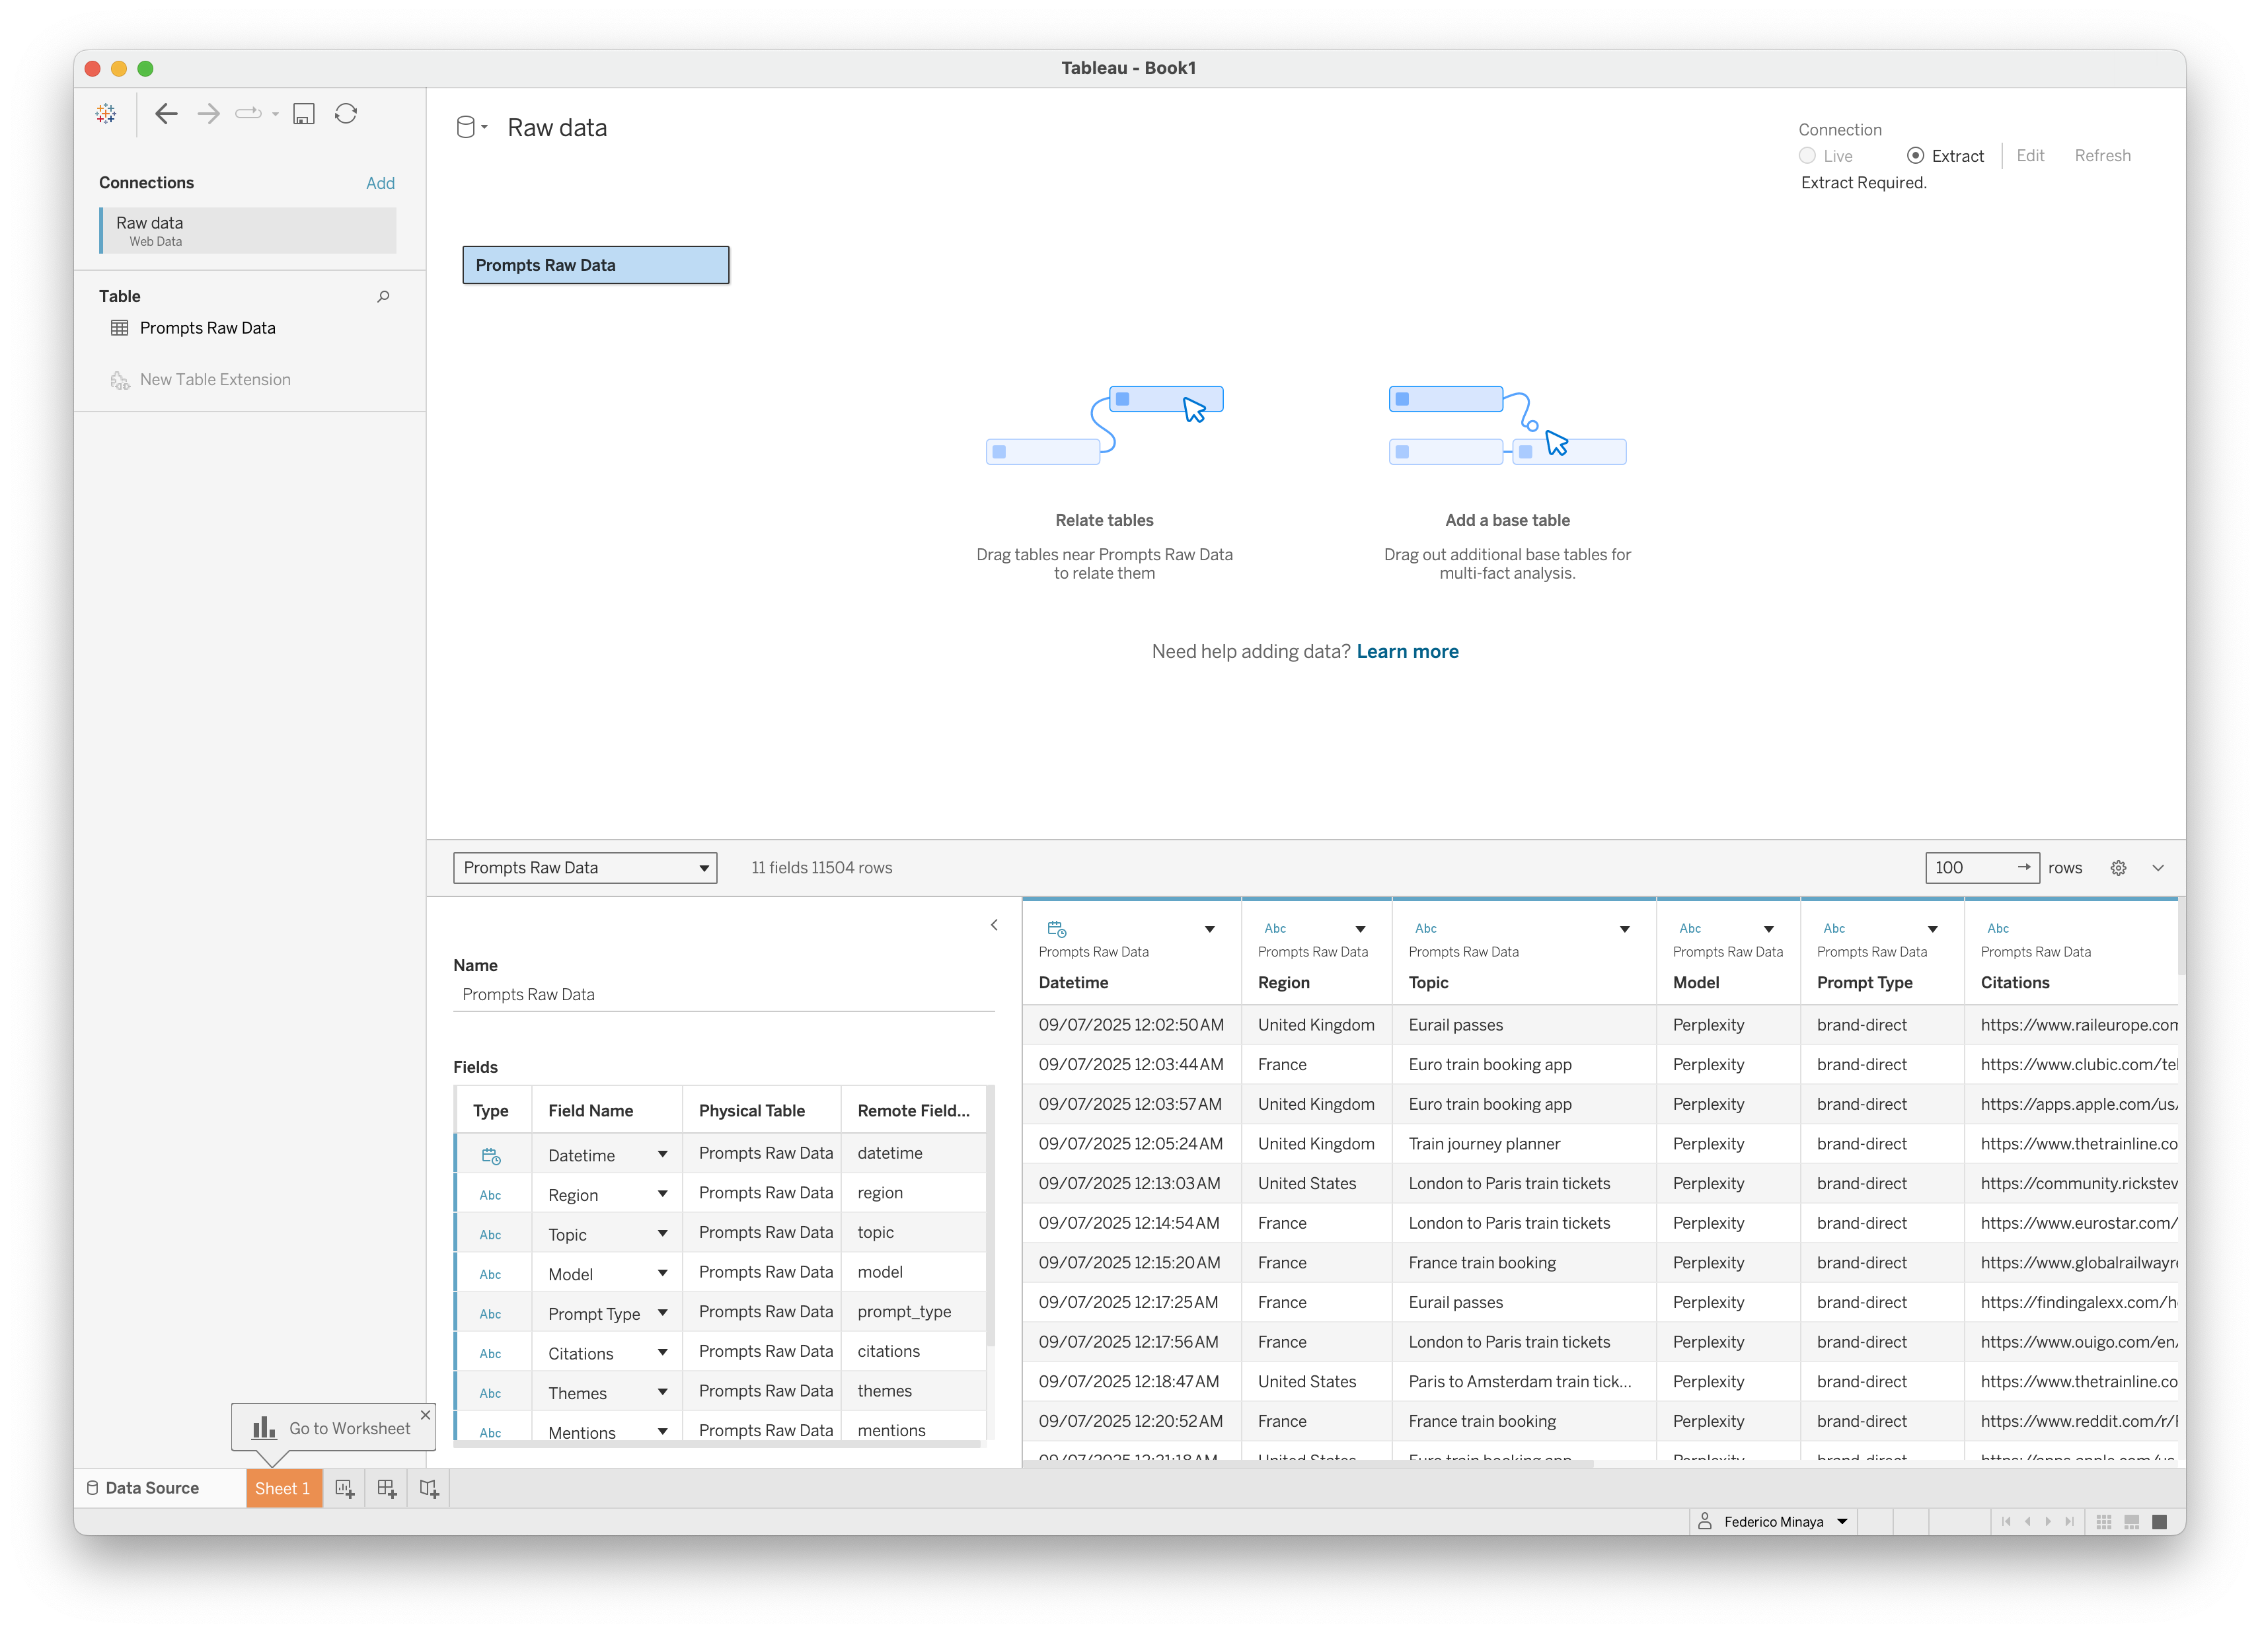Click the New Table Extension icon
This screenshot has height=1633, width=2260.
pyautogui.click(x=120, y=380)
